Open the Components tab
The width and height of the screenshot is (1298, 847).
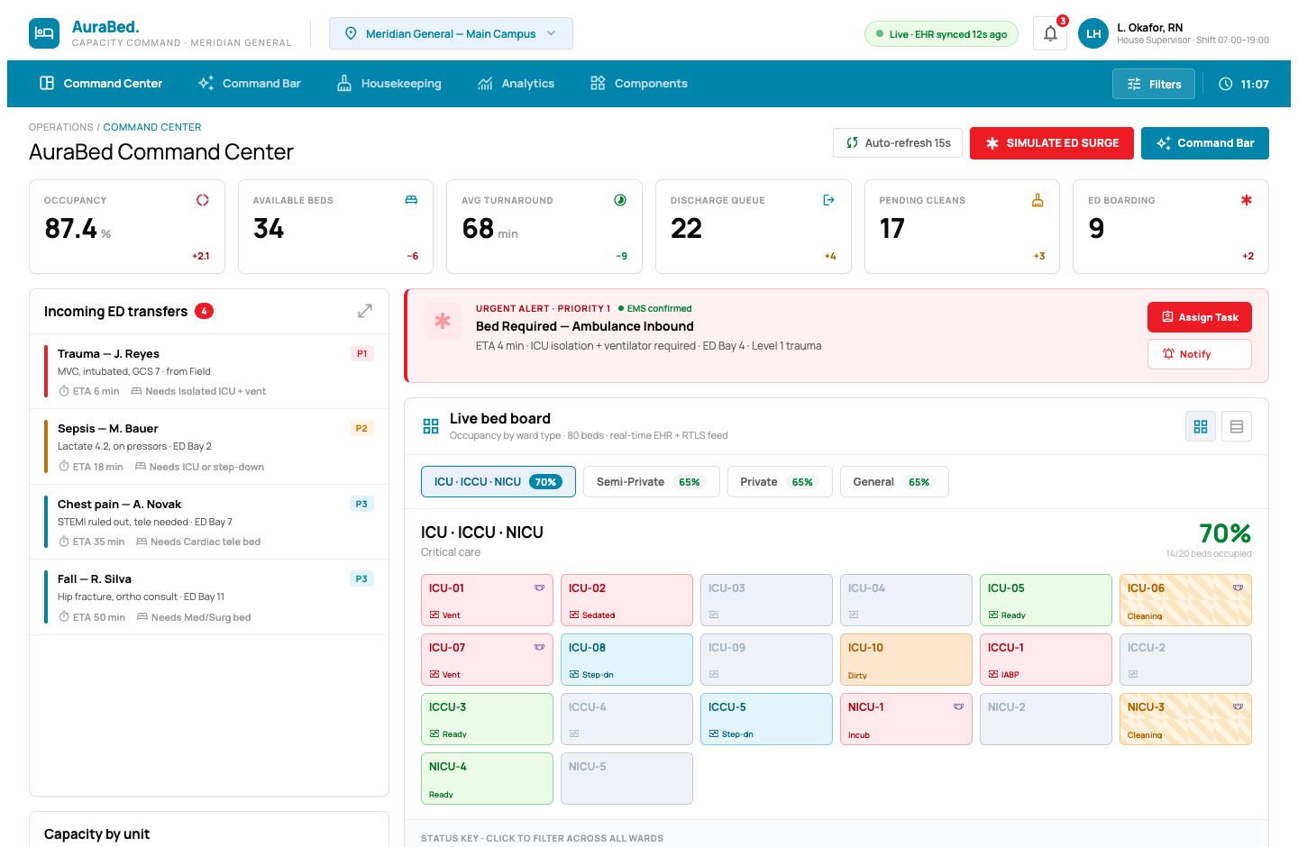point(638,84)
